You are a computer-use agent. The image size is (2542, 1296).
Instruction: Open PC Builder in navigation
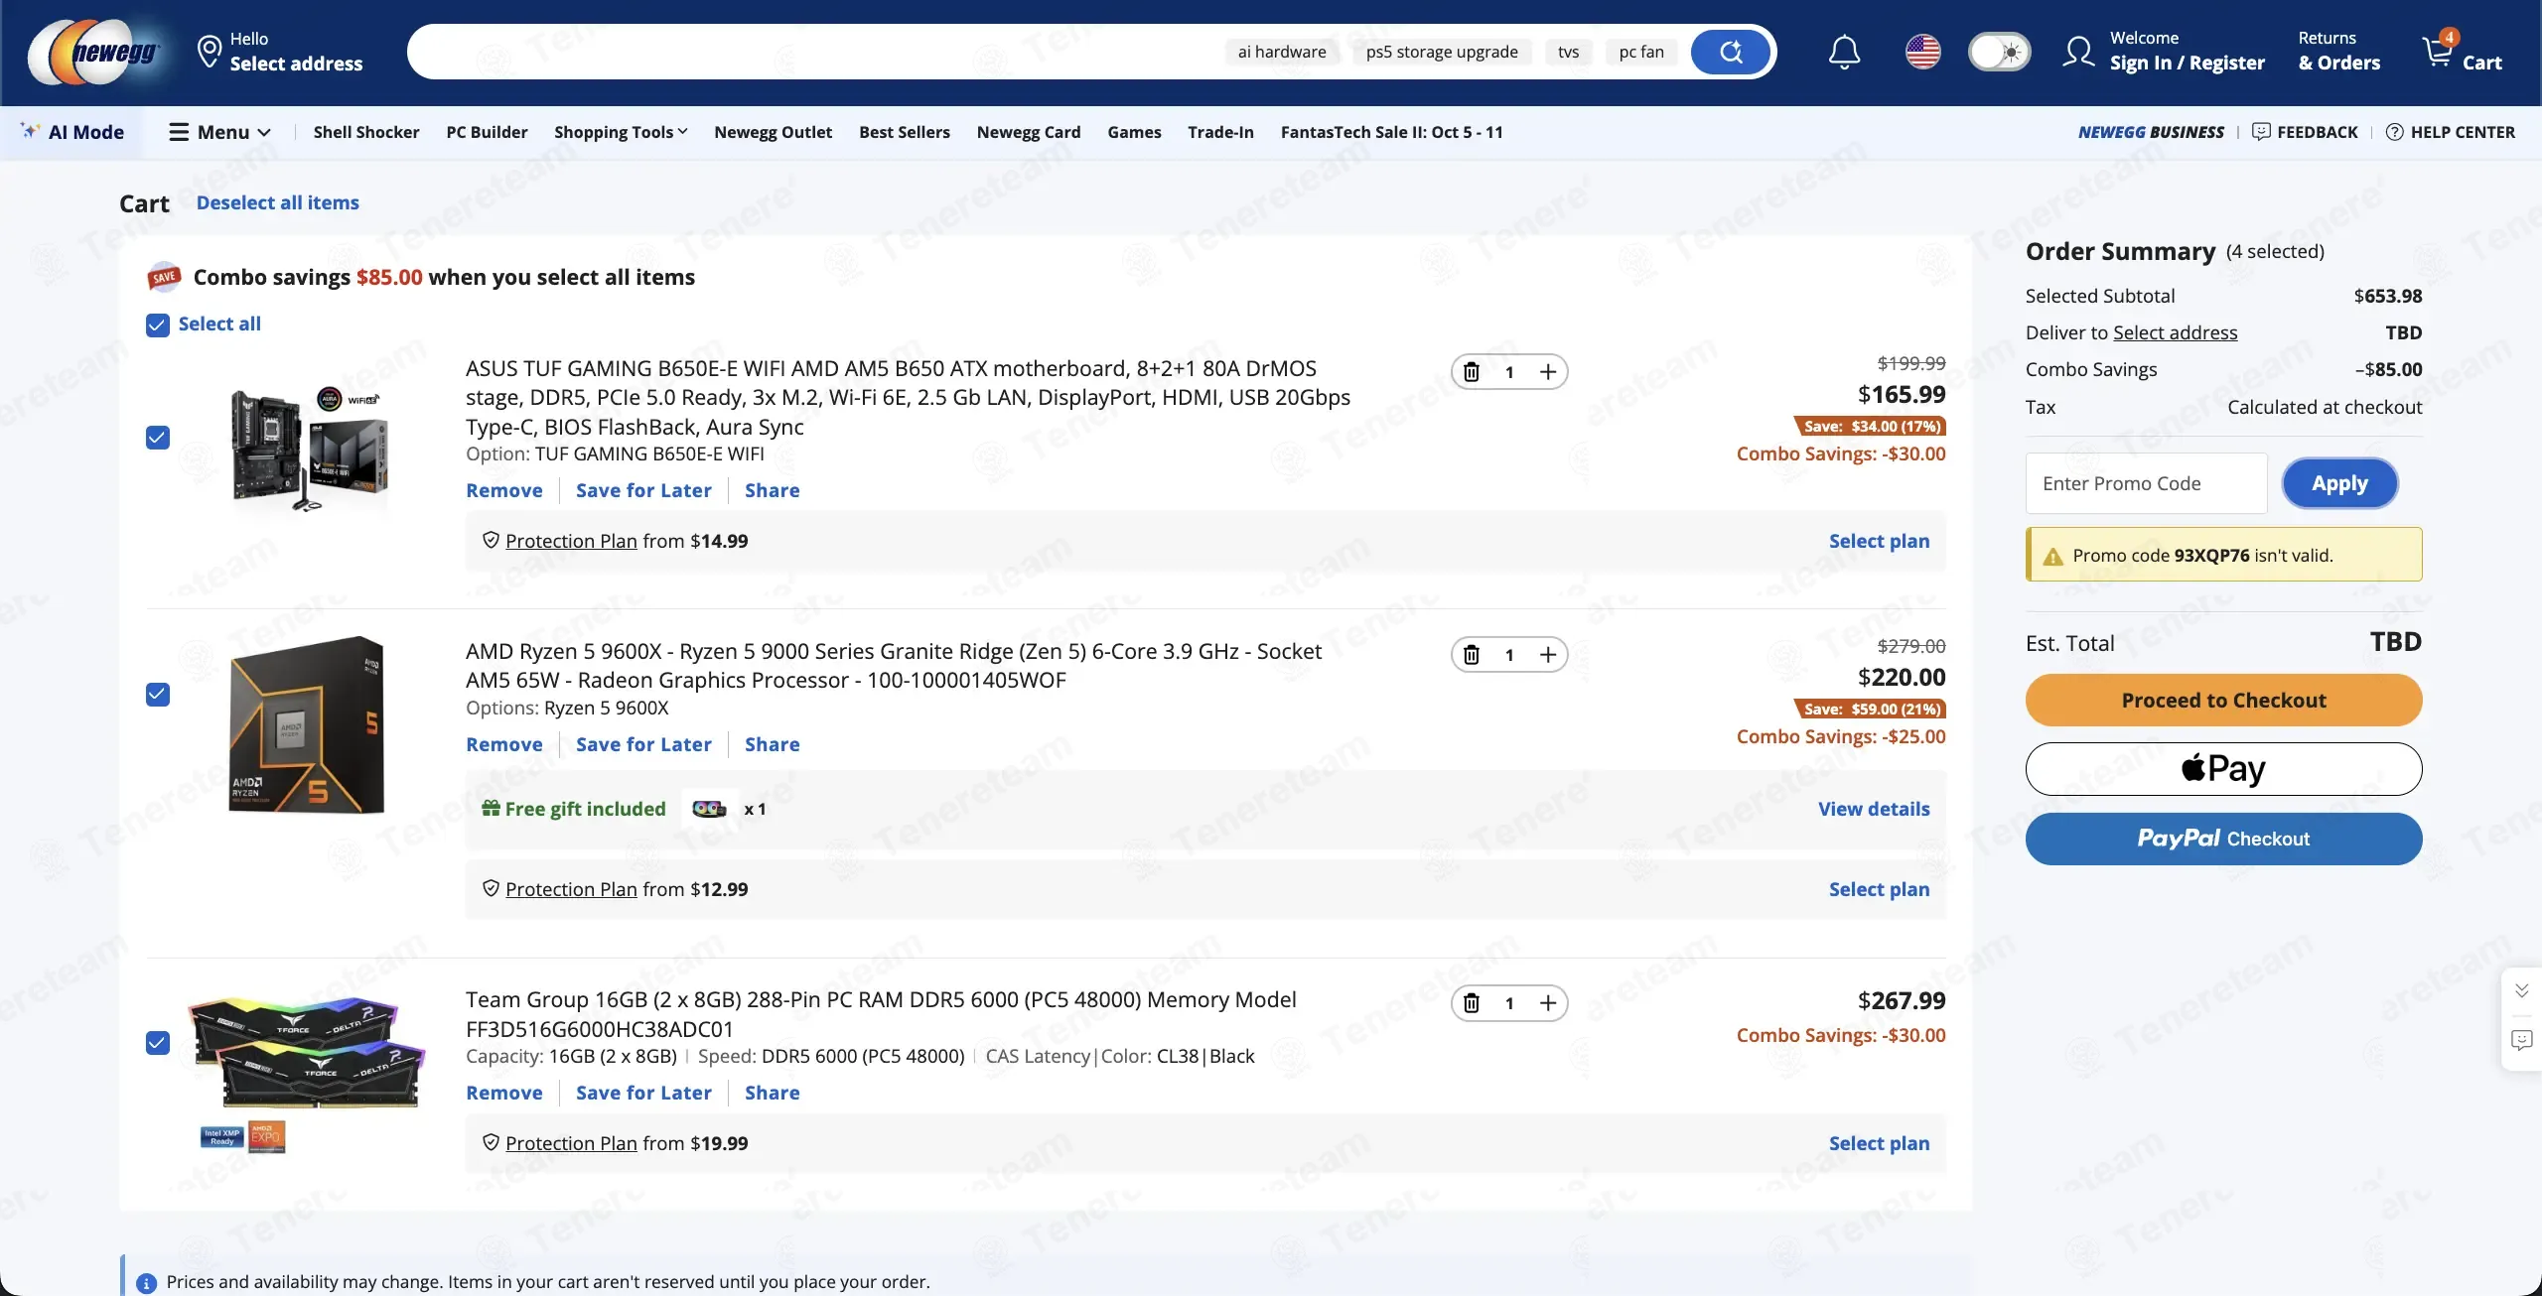pos(487,132)
